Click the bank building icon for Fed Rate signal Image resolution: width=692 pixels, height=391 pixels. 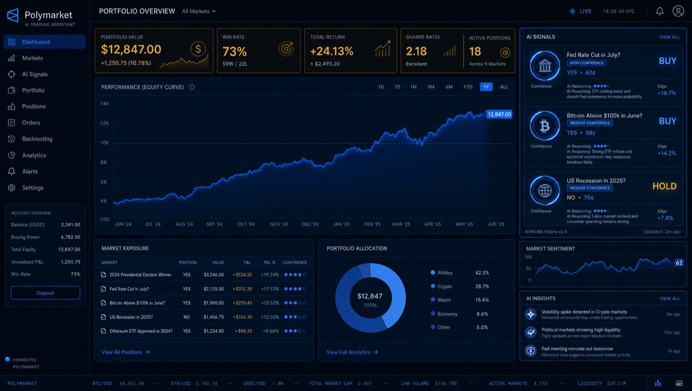coord(545,66)
